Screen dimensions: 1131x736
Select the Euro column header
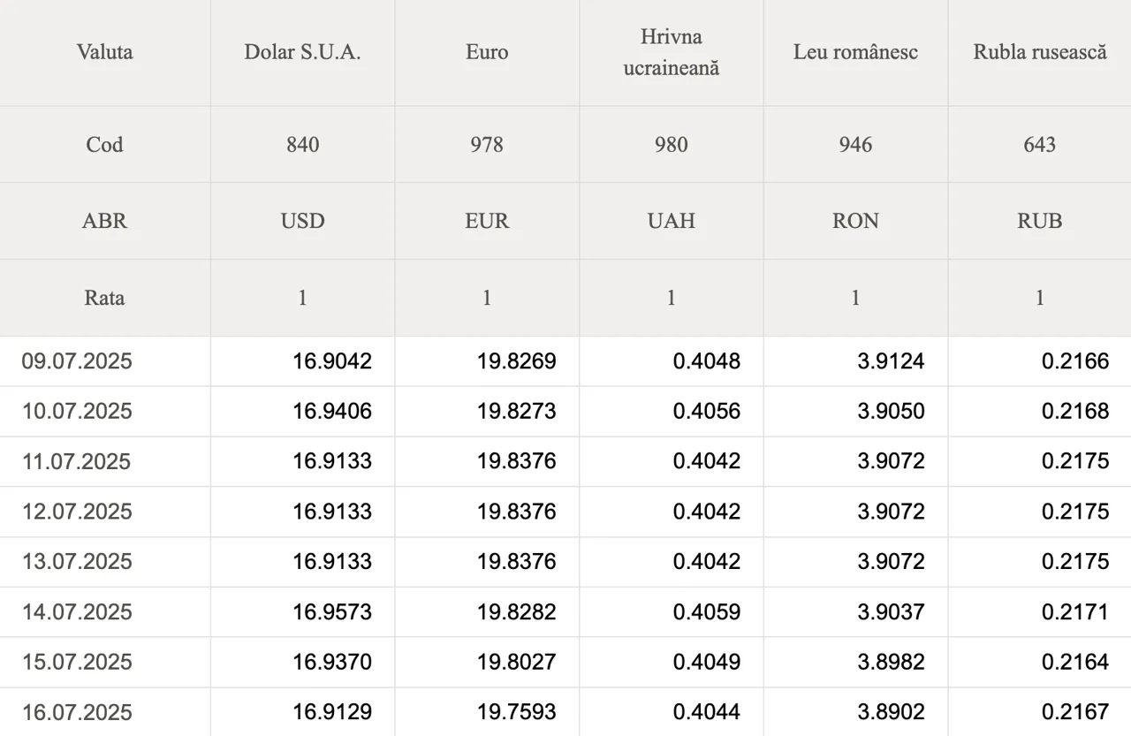coord(487,52)
